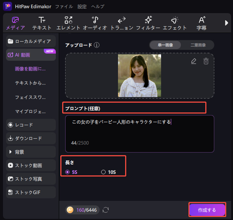
Task: Open the レコード section
Action: point(31,125)
